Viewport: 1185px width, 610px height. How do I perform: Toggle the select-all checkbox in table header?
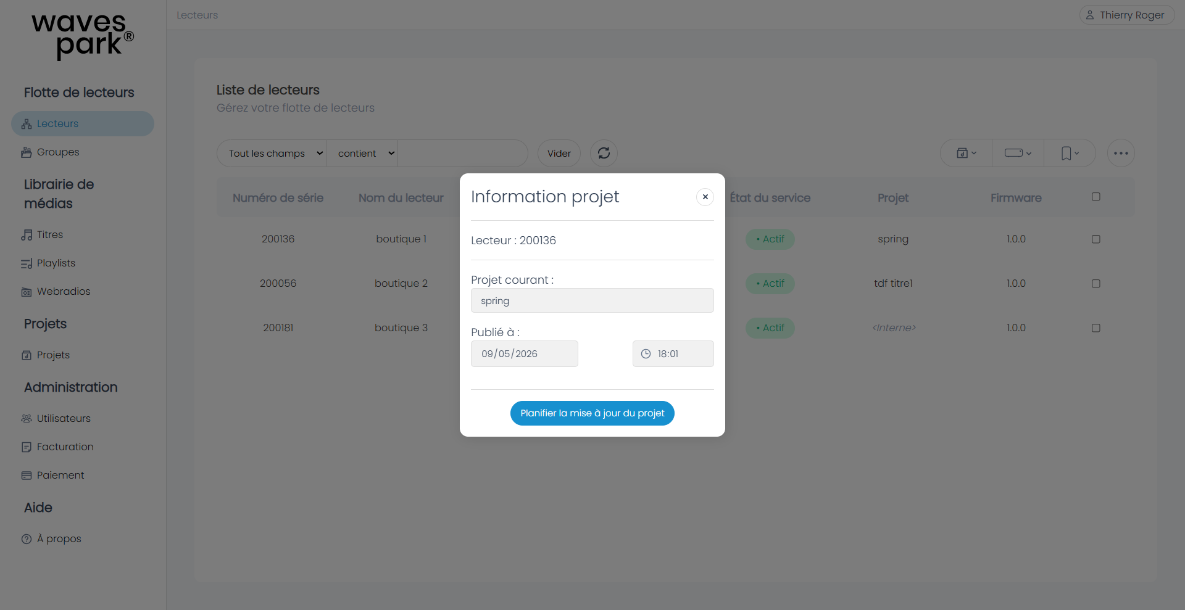(x=1096, y=197)
